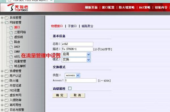The width and height of the screenshot is (170, 112).
Task: Click page icon beside 流量管理
Action: coord(11,62)
